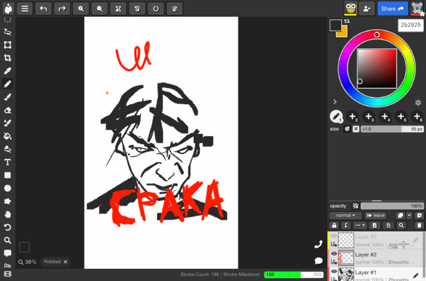The height and width of the screenshot is (281, 426).
Task: Add a brush to preset slot 6
Action: (x=417, y=117)
